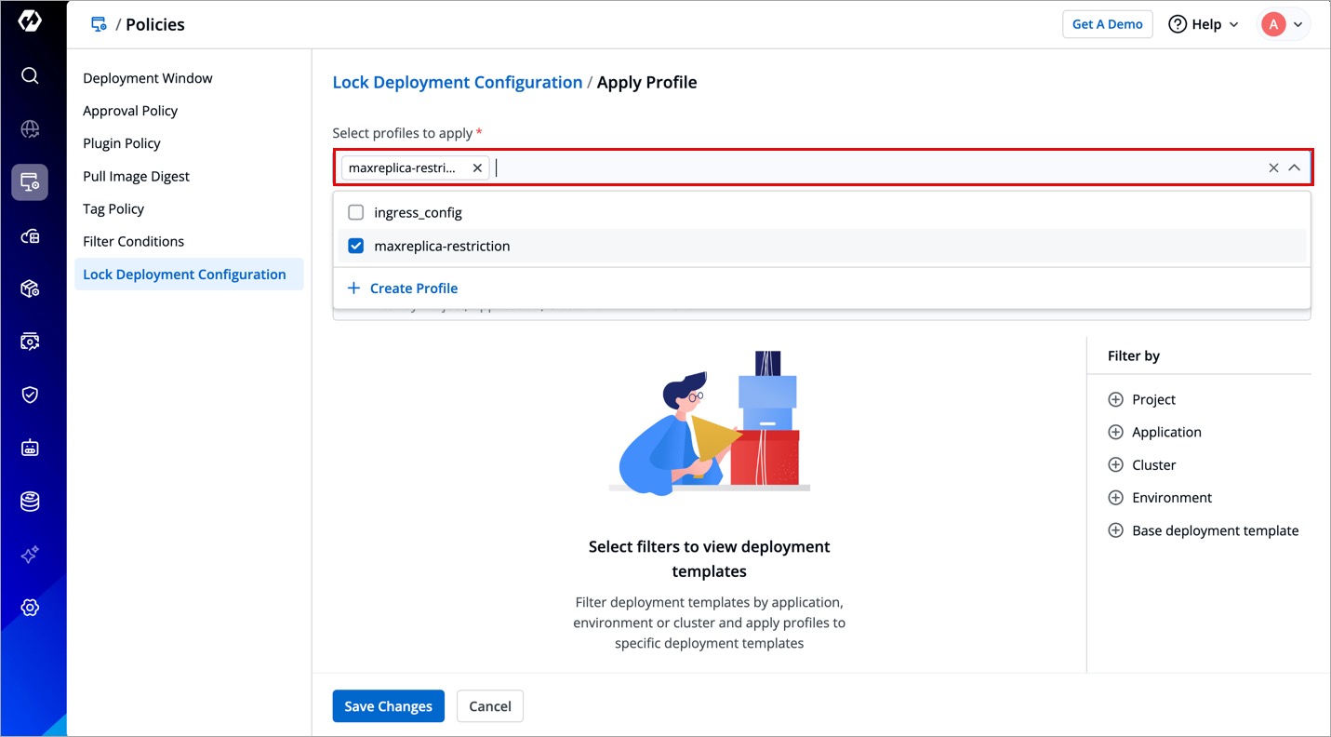This screenshot has width=1331, height=737.
Task: Expand the Base deployment template filter
Action: pos(1115,530)
